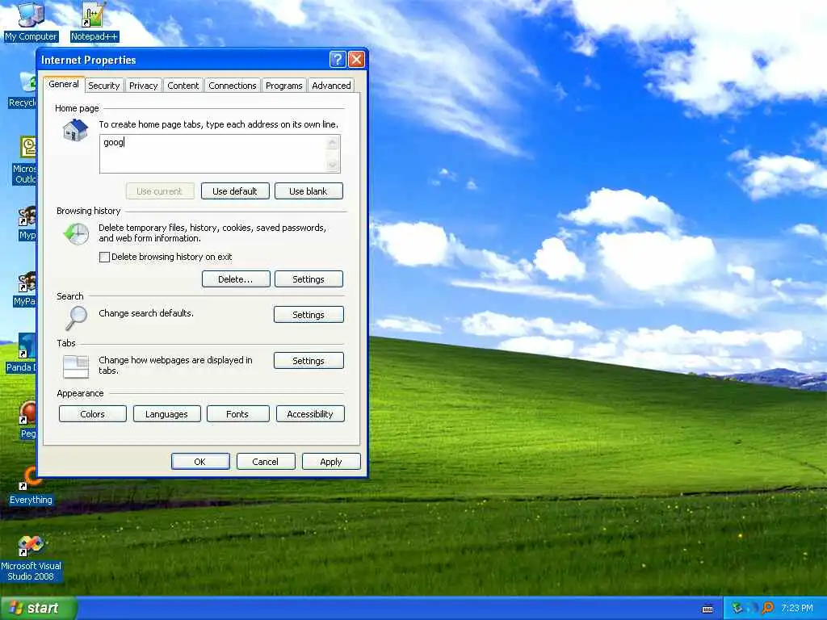This screenshot has width=827, height=620.
Task: Set home page with Use blank
Action: 309,191
